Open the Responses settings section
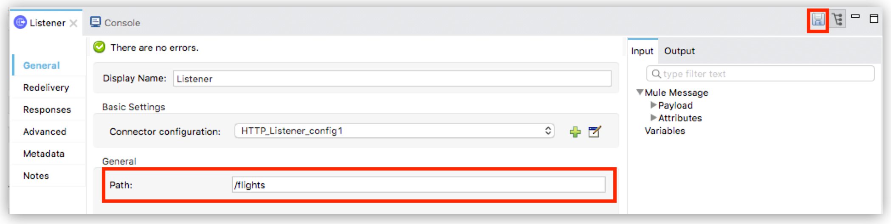This screenshot has width=891, height=224. click(x=47, y=110)
